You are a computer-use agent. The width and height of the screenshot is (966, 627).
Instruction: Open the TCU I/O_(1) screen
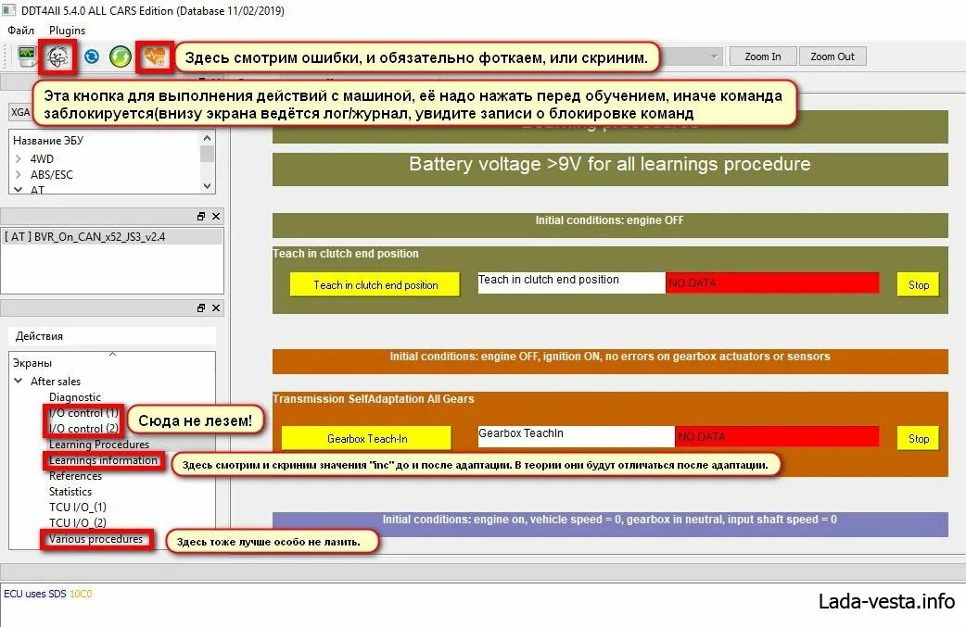[x=78, y=507]
